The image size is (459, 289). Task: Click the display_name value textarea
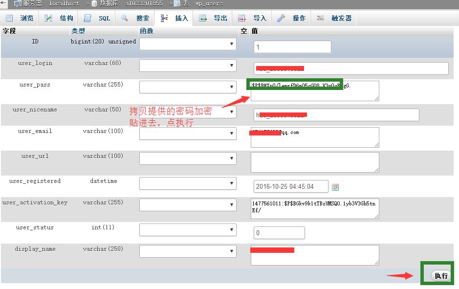click(x=315, y=255)
